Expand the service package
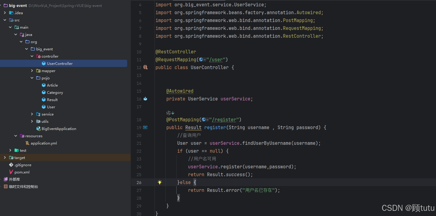Image resolution: width=436 pixels, height=216 pixels. pos(33,114)
